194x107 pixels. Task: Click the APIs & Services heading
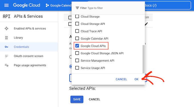28,16
